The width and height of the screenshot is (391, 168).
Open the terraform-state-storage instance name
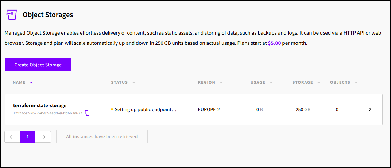pos(40,105)
